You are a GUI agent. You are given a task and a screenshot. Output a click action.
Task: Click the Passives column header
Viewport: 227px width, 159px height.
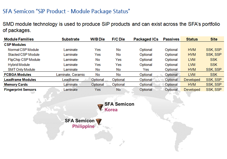(171, 39)
